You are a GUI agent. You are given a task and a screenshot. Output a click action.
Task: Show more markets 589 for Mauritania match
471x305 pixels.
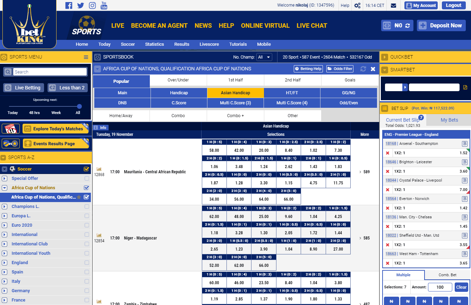(364, 172)
